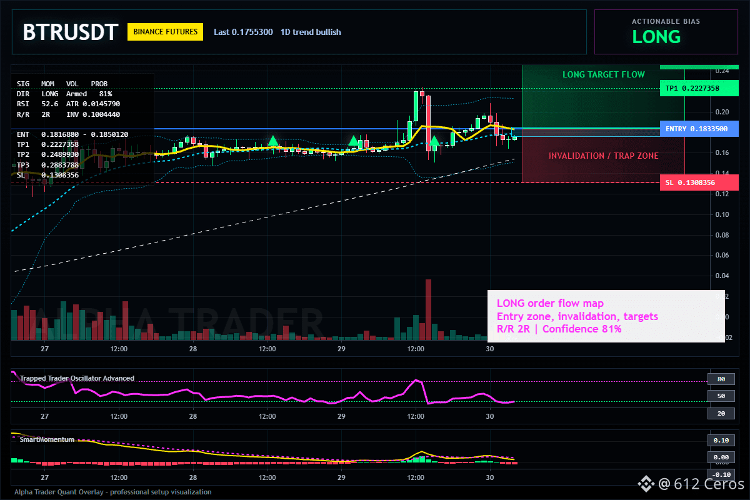Click the TP2 0.2489930 row
The width and height of the screenshot is (750, 500).
[x=47, y=154]
